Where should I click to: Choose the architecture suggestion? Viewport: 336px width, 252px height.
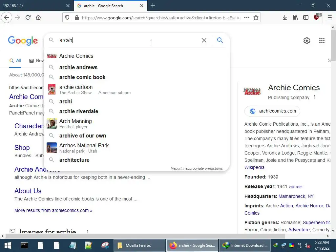tap(136, 160)
